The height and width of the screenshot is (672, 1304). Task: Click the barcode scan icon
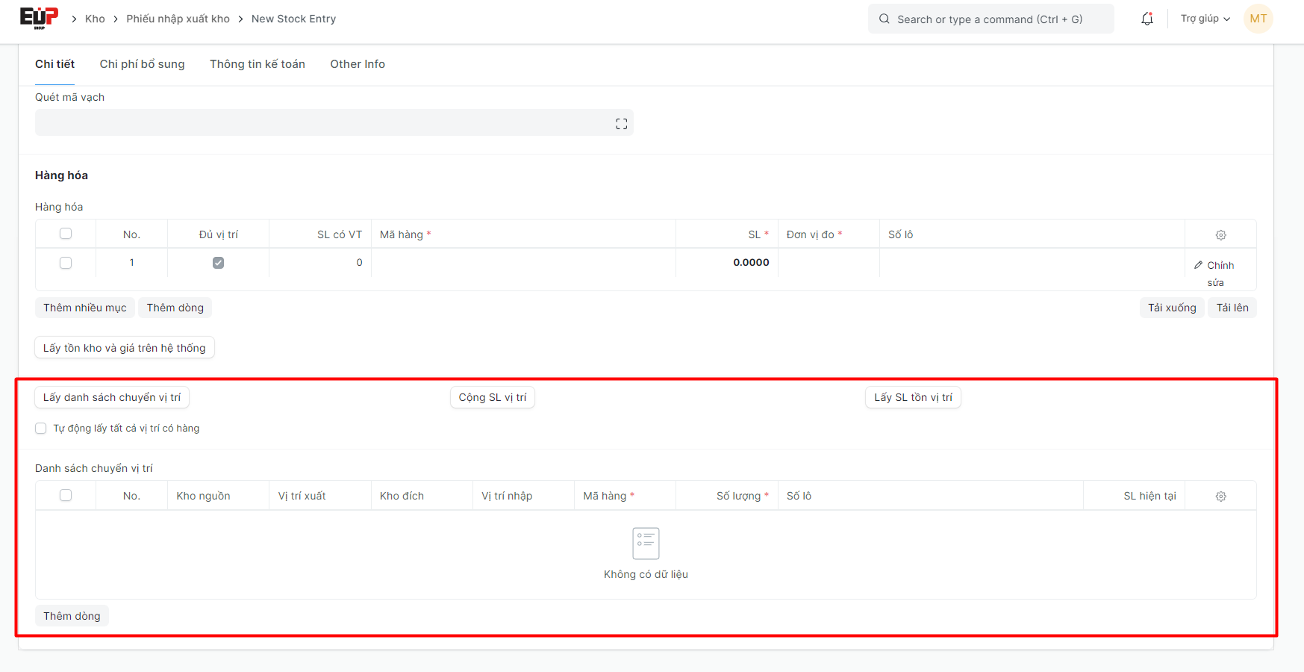[621, 124]
